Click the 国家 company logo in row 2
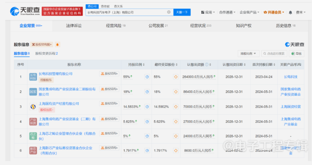 tap(33, 92)
